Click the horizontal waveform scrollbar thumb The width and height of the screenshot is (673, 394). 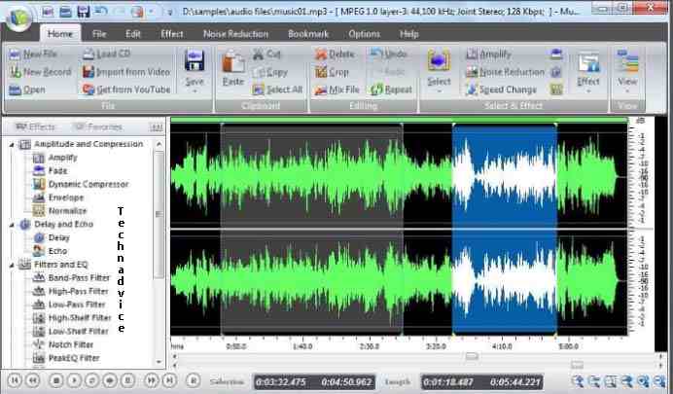tap(472, 356)
